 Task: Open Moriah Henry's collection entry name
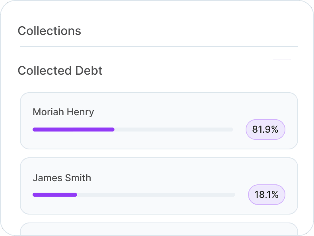pos(63,112)
